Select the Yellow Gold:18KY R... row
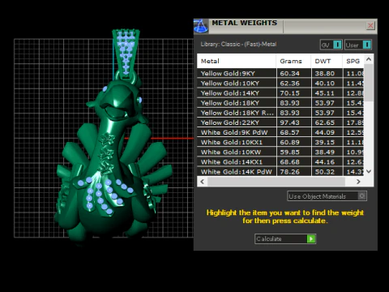 point(280,113)
